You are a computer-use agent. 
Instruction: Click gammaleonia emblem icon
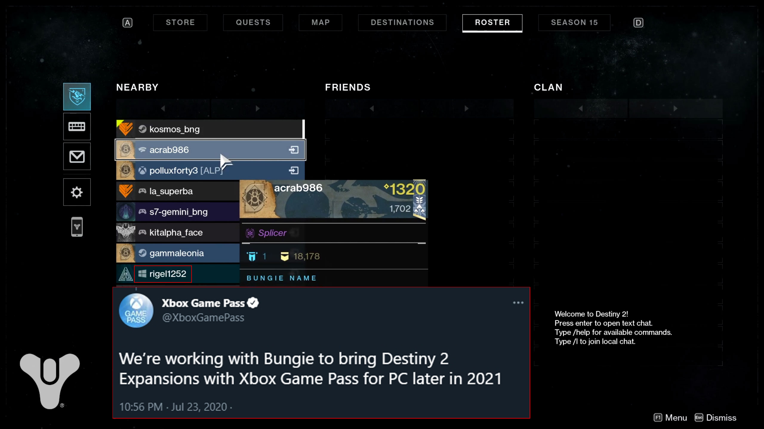[126, 253]
